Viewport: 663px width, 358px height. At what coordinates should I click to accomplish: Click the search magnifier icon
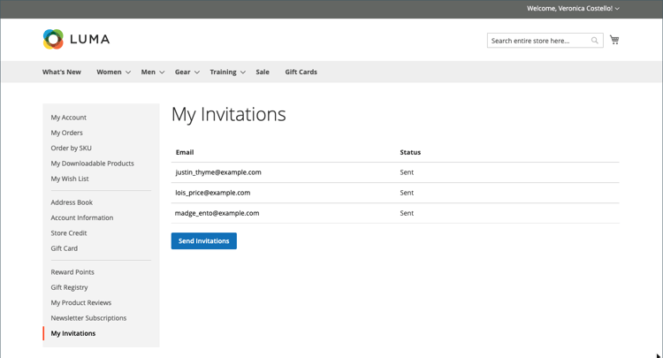tap(595, 41)
